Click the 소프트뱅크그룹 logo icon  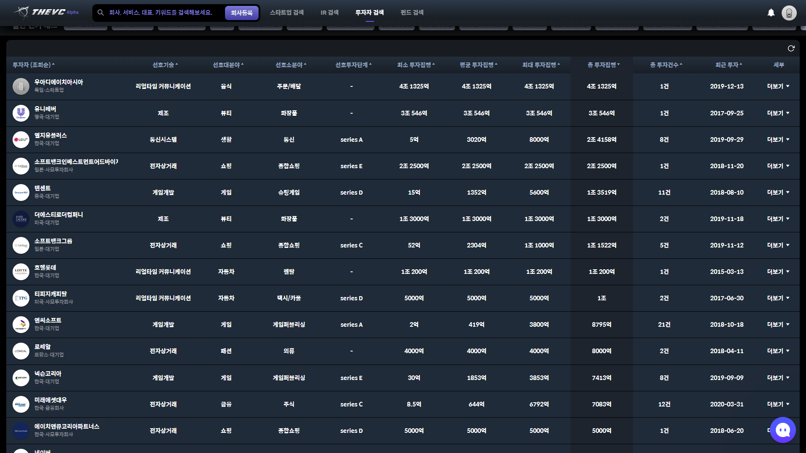tap(21, 245)
